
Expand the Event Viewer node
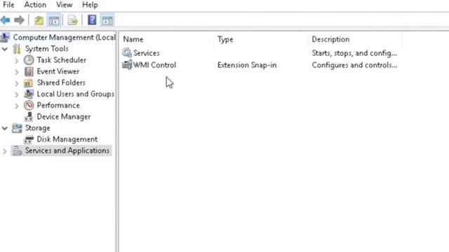(x=17, y=72)
